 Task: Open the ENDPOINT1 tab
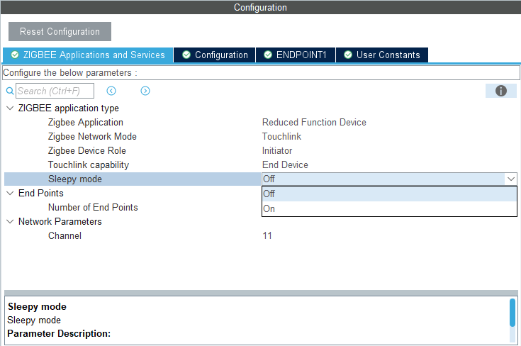pyautogui.click(x=301, y=55)
